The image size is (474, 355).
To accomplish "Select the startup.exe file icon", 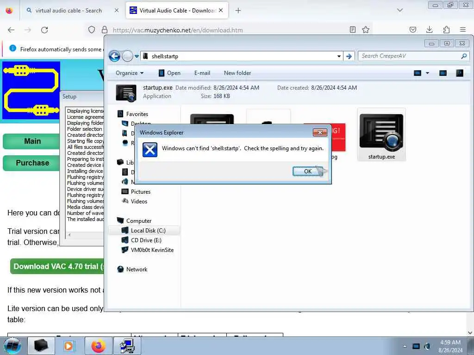I will pos(381,135).
